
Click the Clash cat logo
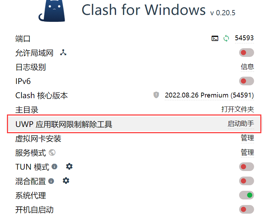click(52, 11)
